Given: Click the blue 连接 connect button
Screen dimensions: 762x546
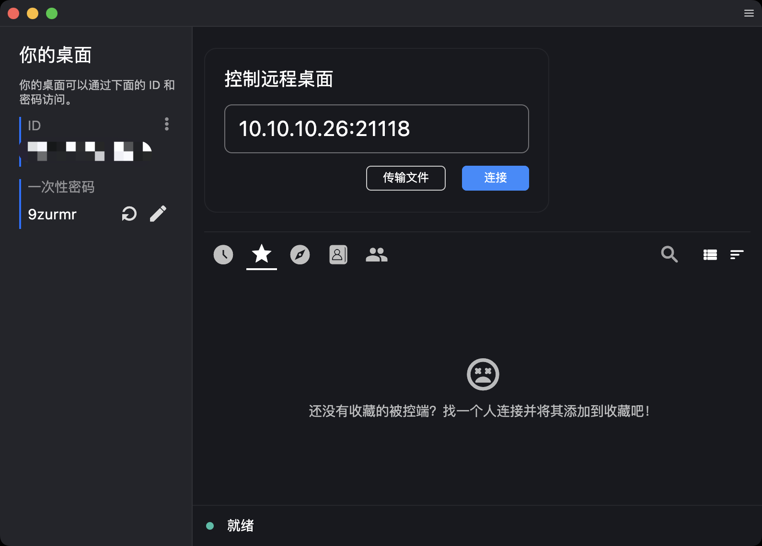Looking at the screenshot, I should [x=495, y=178].
